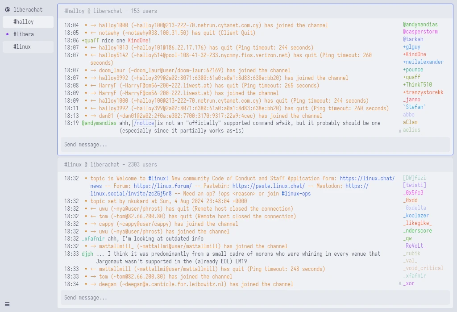This screenshot has width=457, height=312.
Task: Click the #linux pane title bar
Action: 255,164
